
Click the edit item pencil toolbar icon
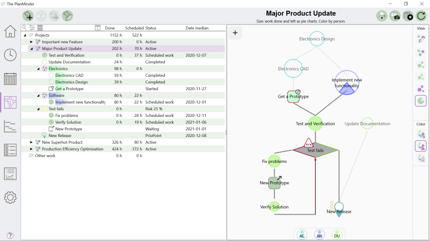[x=68, y=16]
